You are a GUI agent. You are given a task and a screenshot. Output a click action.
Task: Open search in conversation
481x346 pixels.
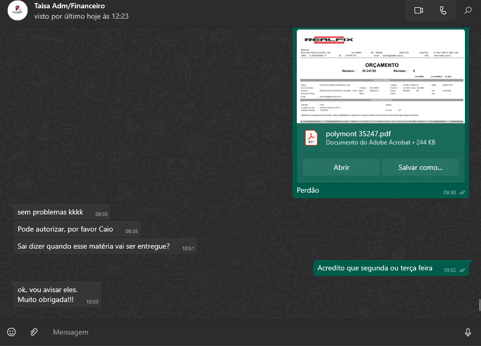point(468,11)
